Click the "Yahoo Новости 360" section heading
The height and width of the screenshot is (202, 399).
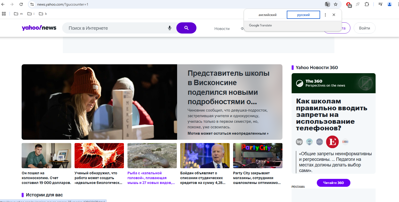pyautogui.click(x=317, y=68)
